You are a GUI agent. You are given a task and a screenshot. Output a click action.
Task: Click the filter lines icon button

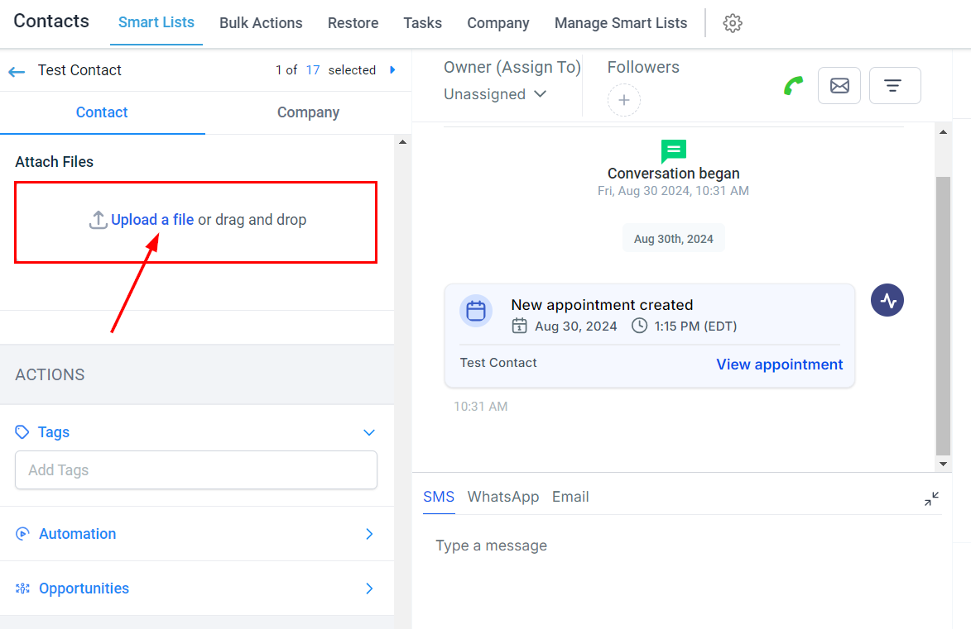click(894, 86)
